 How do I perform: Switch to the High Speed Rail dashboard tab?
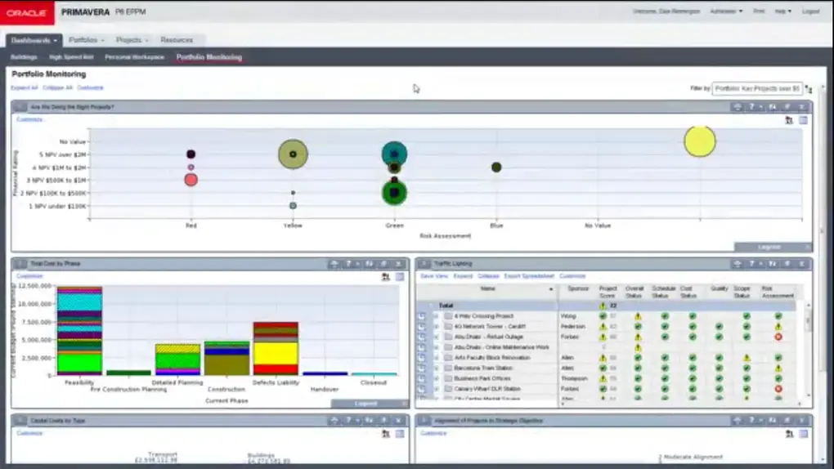click(x=71, y=57)
